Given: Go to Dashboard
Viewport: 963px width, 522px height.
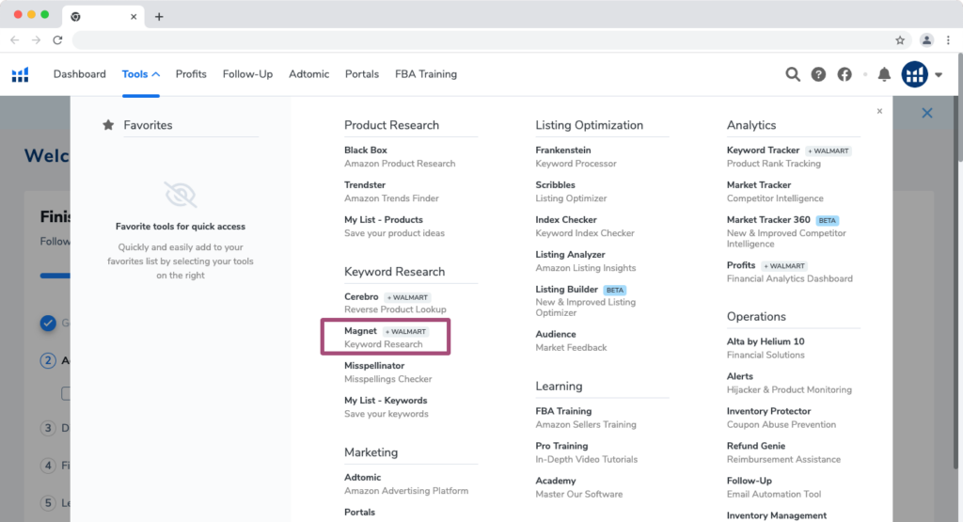Looking at the screenshot, I should (x=79, y=74).
